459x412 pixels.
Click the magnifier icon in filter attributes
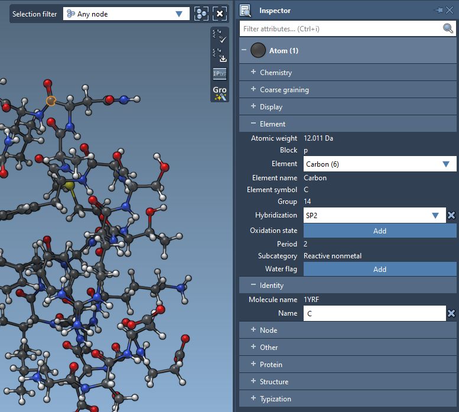click(448, 28)
